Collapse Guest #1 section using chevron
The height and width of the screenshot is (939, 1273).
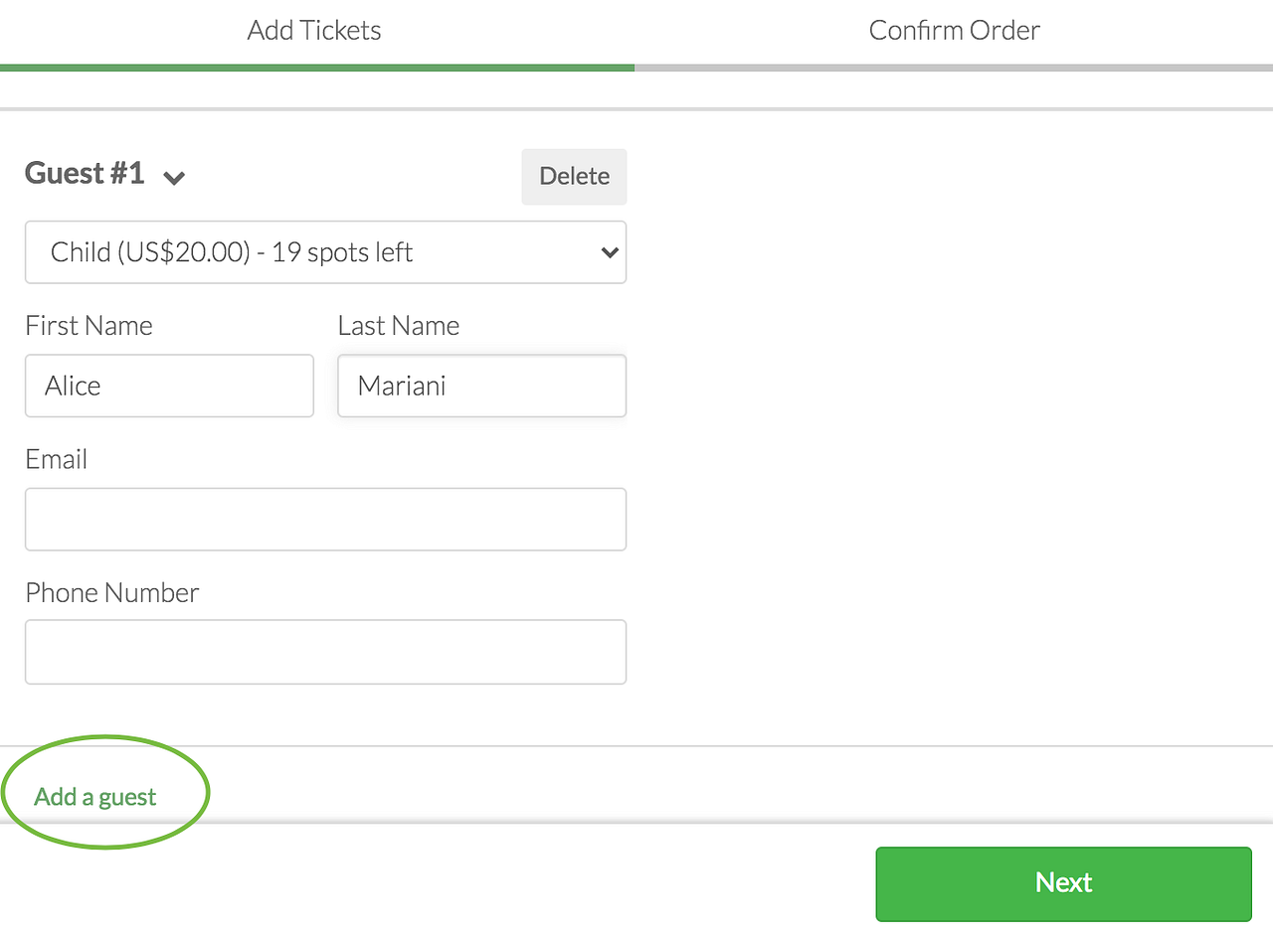pos(175,179)
